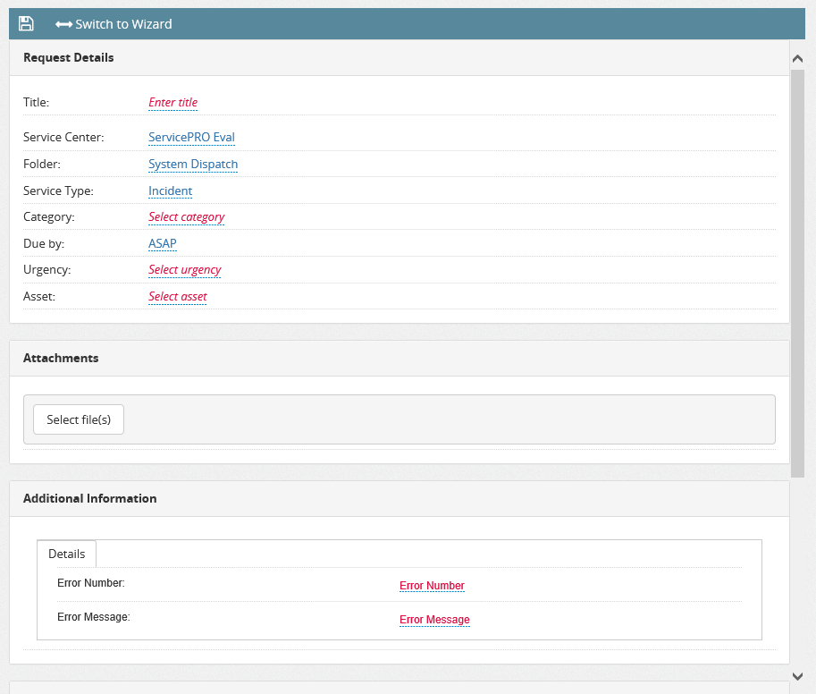Open the Select category picker

(186, 216)
